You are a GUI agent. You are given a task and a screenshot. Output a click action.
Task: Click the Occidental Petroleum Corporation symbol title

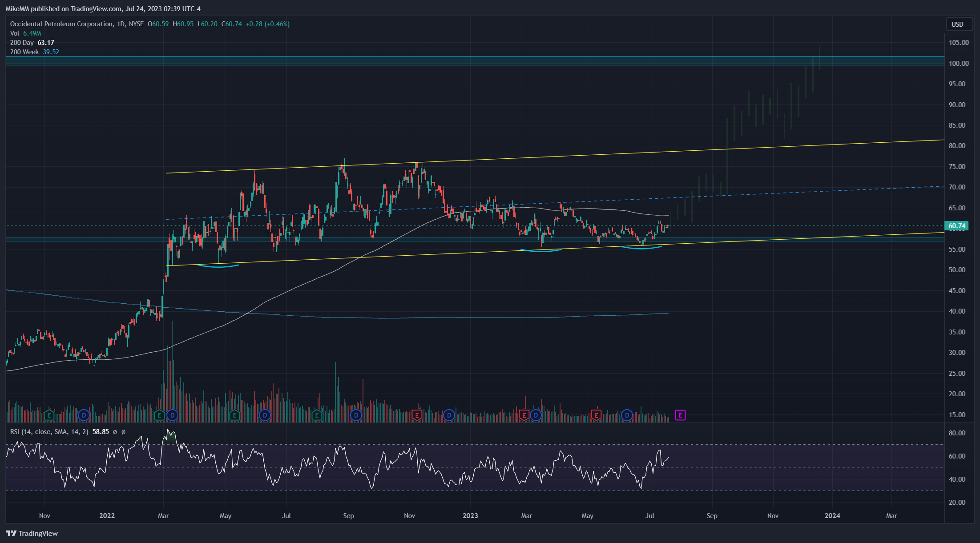click(61, 24)
